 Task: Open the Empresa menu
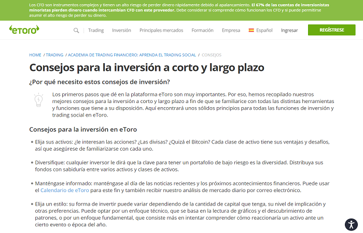point(231,30)
